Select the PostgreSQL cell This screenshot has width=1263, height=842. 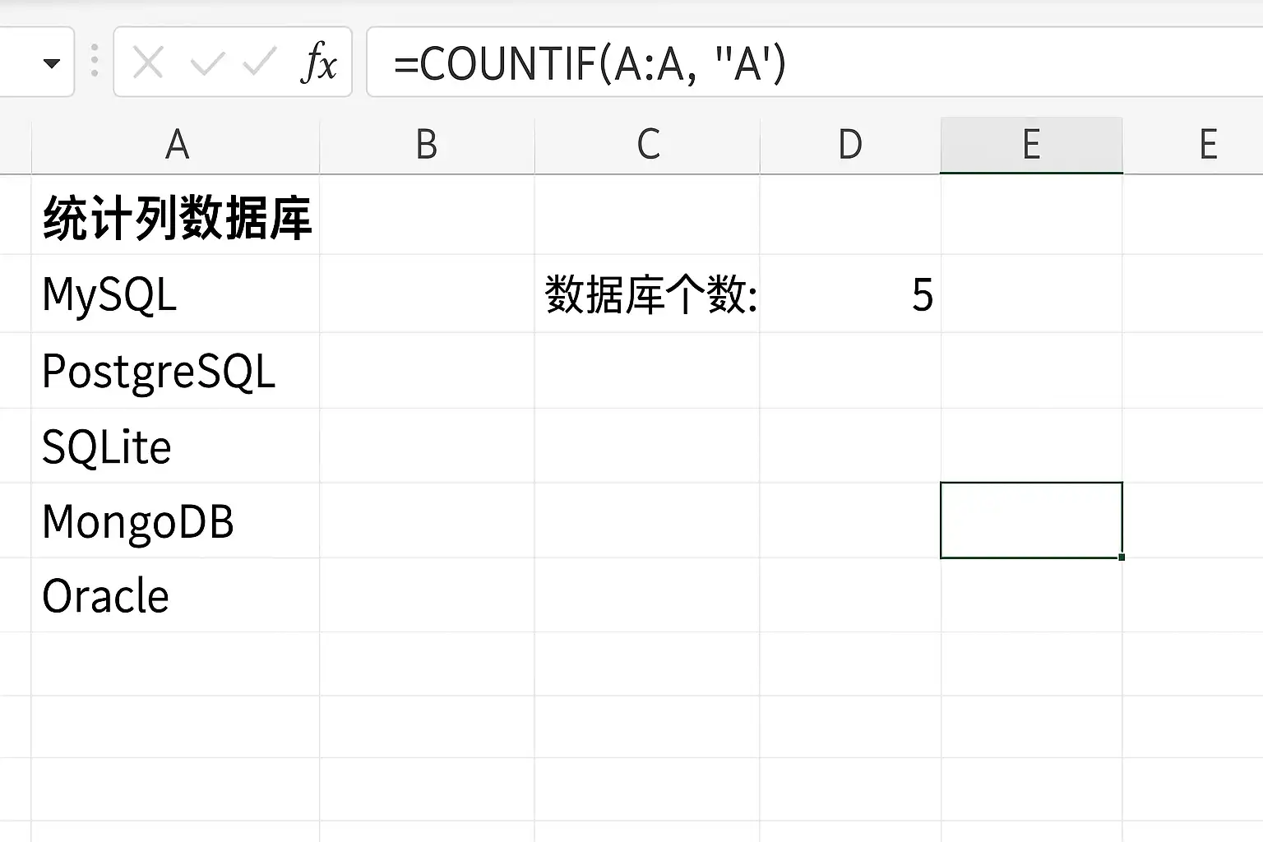coord(176,371)
